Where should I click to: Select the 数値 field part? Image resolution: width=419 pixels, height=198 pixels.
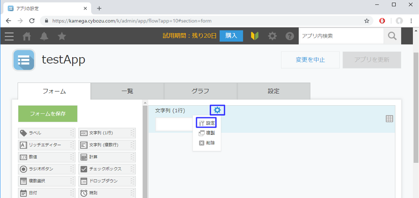tap(47, 157)
